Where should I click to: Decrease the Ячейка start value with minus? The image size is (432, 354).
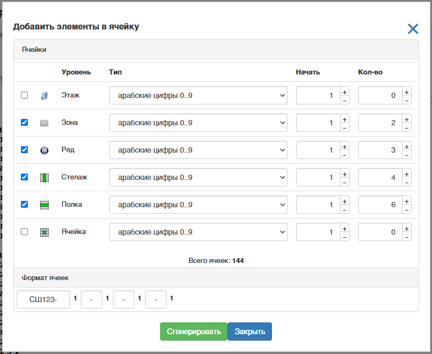click(344, 237)
